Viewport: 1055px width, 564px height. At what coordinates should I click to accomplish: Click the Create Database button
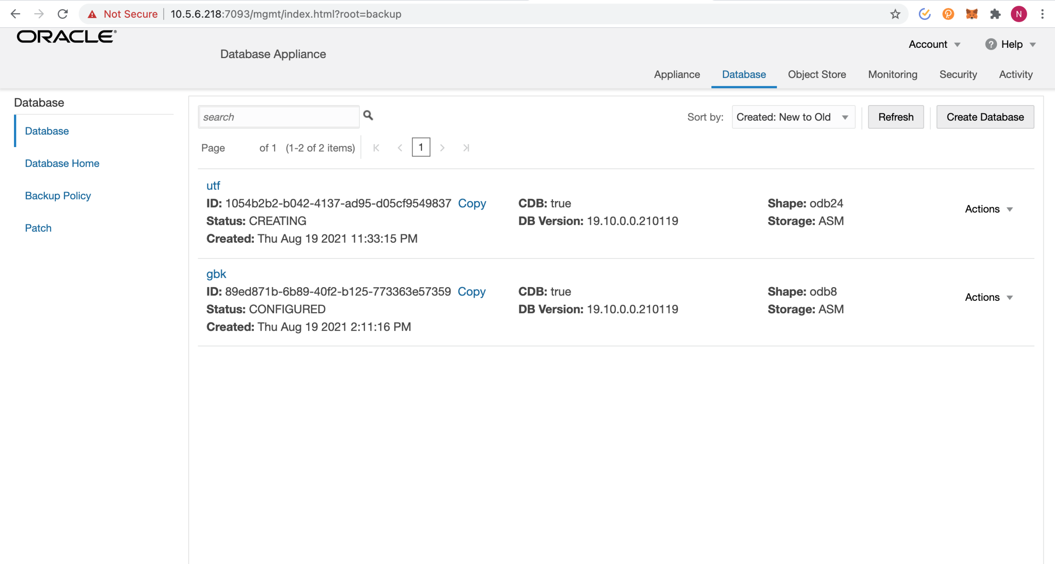point(985,117)
